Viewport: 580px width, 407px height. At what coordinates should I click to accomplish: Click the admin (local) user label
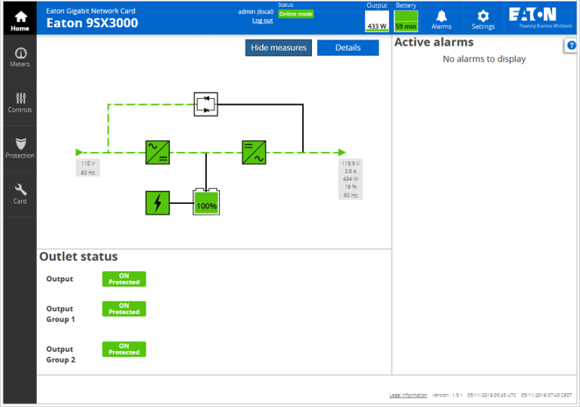coord(255,12)
